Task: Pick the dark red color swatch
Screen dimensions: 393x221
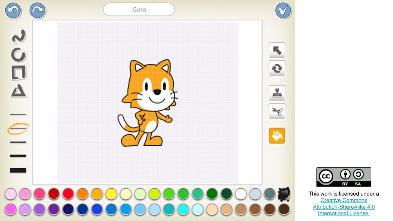Action: 54,194
